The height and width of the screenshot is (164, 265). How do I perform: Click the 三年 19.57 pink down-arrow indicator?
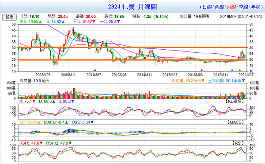pyautogui.click(x=94, y=22)
